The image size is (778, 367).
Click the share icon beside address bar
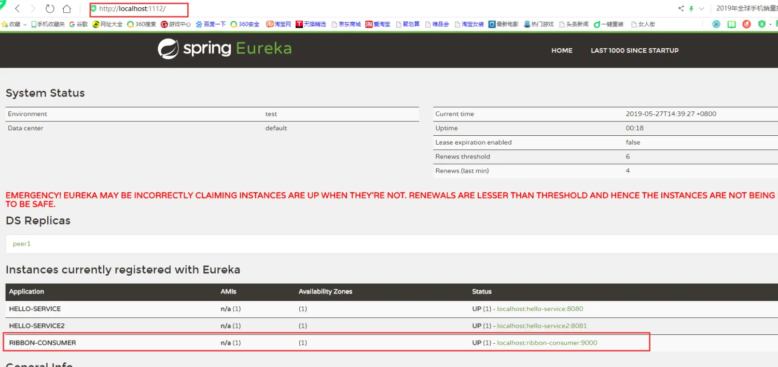(681, 9)
